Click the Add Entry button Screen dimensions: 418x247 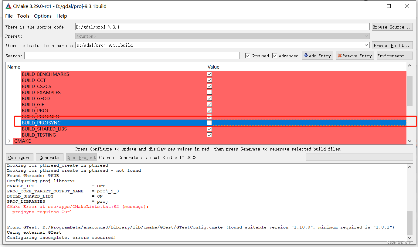click(318, 56)
